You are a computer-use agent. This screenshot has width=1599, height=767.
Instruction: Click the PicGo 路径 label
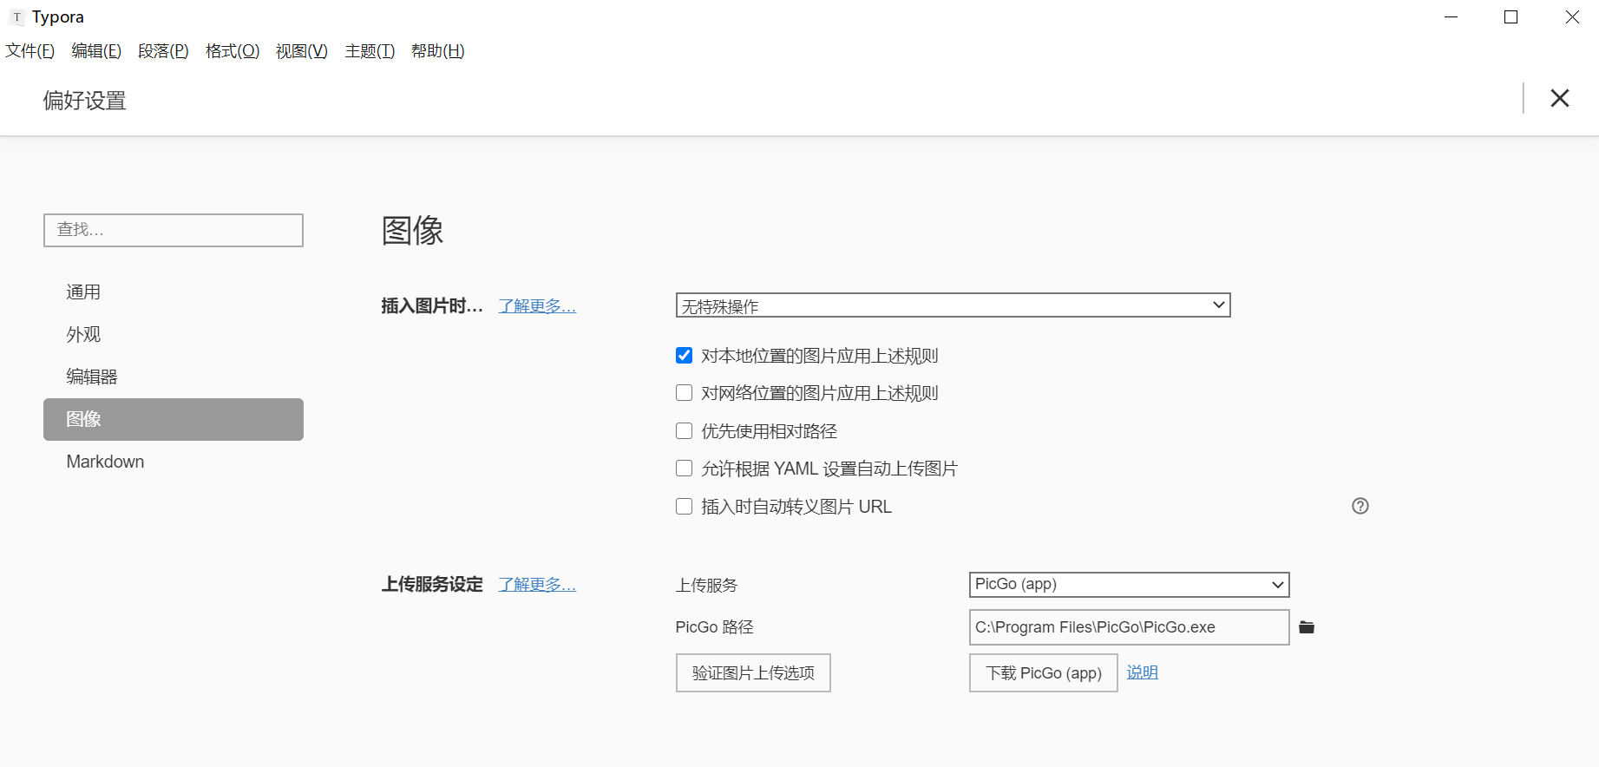(x=715, y=627)
